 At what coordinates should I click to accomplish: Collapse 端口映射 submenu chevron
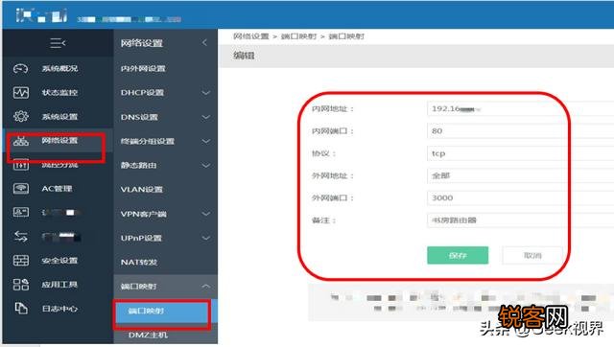pyautogui.click(x=205, y=287)
